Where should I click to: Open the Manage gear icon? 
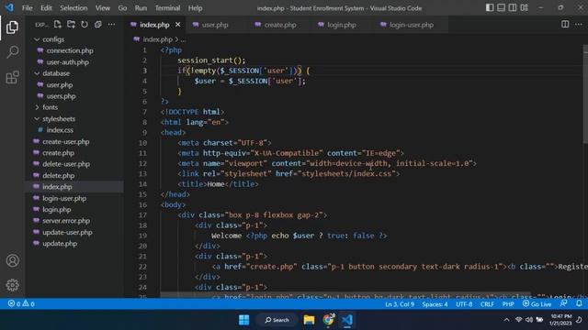click(x=12, y=285)
